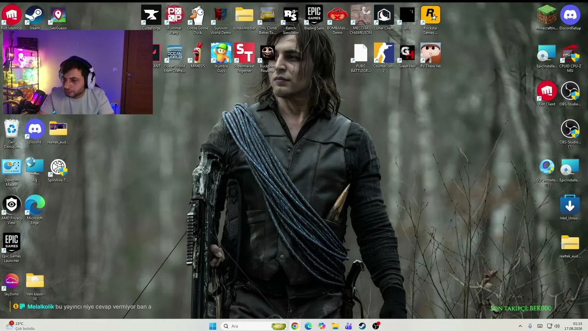Open Microsoft Teams from the taskbar
This screenshot has height=331, width=588.
click(x=349, y=326)
